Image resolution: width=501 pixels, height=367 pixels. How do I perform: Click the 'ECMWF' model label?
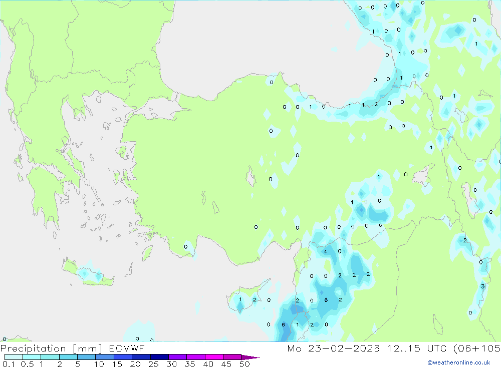tap(127, 348)
